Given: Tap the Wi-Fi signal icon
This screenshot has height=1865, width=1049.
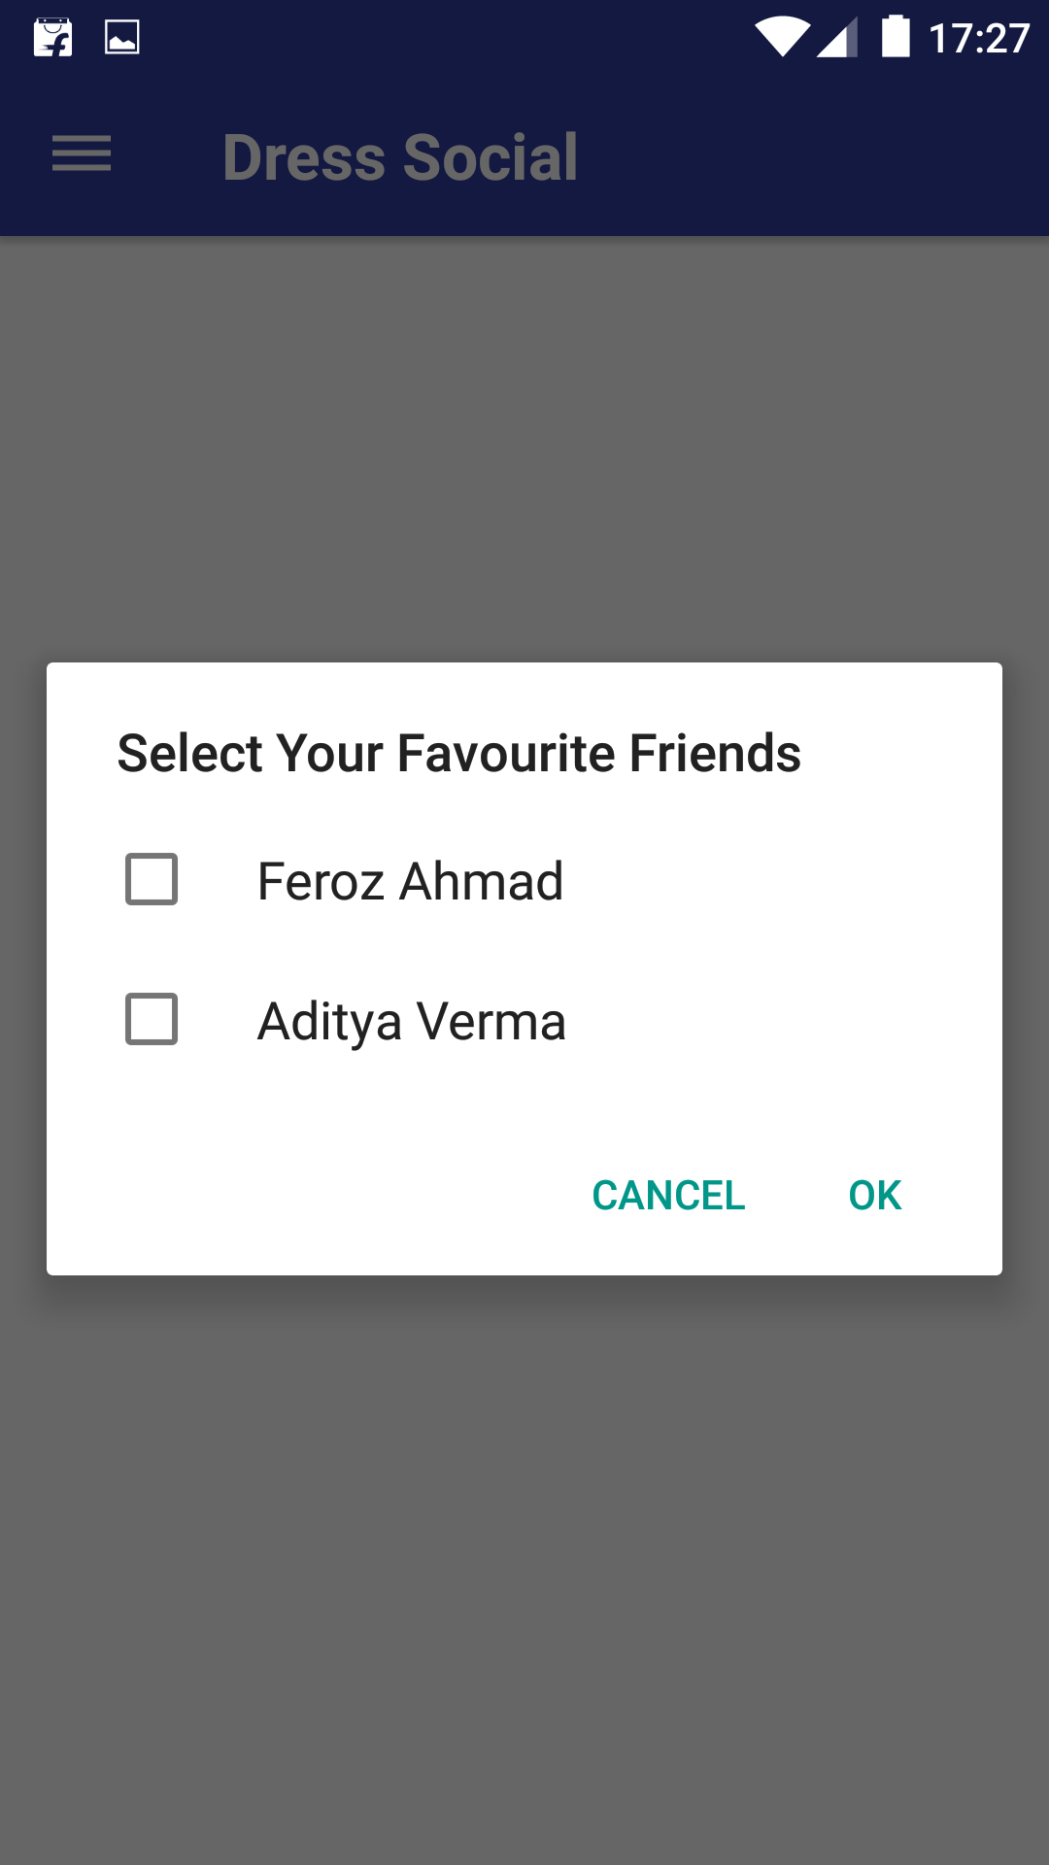Looking at the screenshot, I should click(782, 38).
